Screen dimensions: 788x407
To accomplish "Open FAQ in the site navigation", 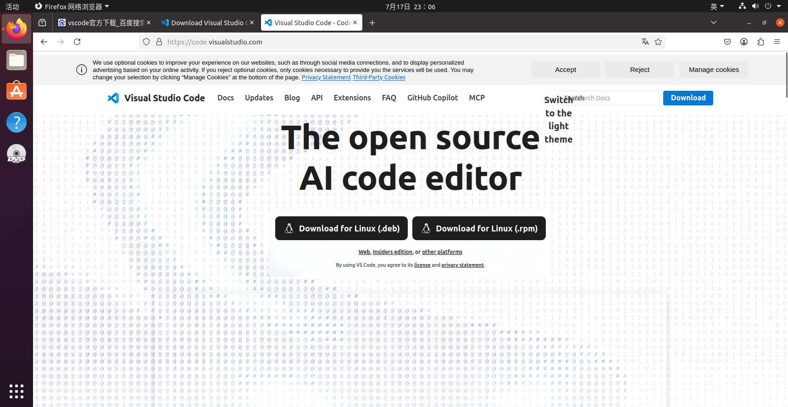I will tap(389, 98).
